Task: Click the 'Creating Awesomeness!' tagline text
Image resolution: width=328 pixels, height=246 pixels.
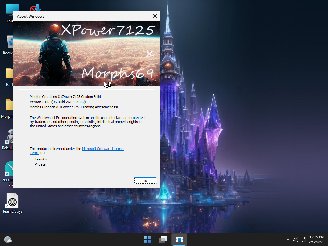Action: [99, 107]
